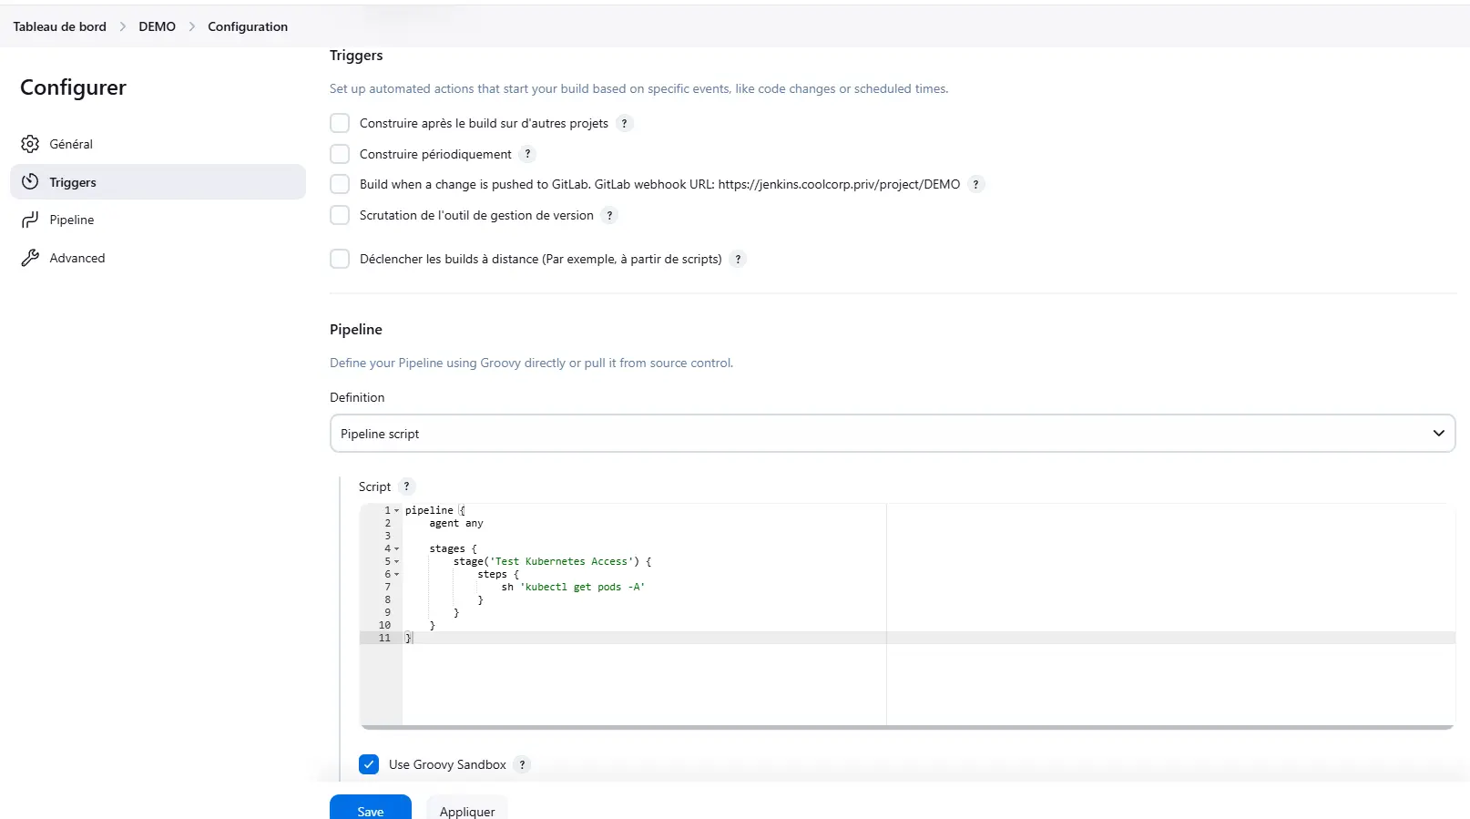This screenshot has height=819, width=1470.
Task: Go to DEMO in the breadcrumb
Action: [158, 26]
